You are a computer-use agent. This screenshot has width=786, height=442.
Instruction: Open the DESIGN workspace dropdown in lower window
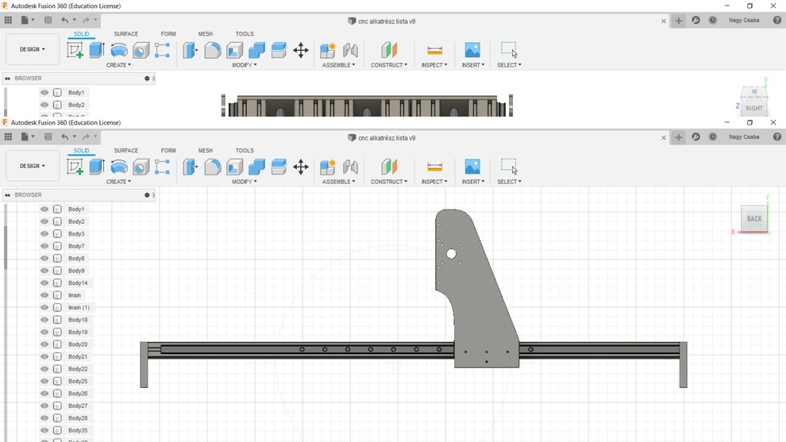point(33,166)
